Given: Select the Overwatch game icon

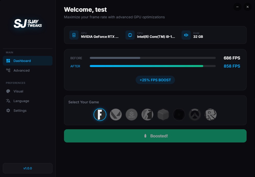Looking at the screenshot, I should 195,115.
